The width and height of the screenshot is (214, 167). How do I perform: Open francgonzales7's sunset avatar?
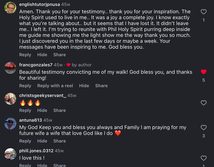tap(10, 68)
